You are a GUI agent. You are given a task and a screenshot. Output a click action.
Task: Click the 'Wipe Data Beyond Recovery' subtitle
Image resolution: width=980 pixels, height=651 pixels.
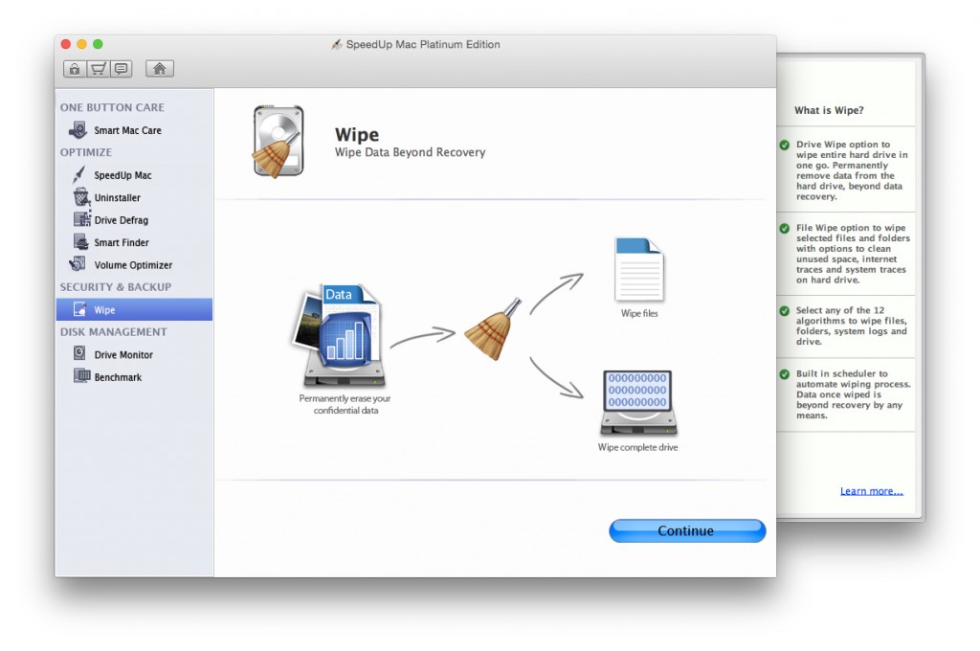point(410,152)
